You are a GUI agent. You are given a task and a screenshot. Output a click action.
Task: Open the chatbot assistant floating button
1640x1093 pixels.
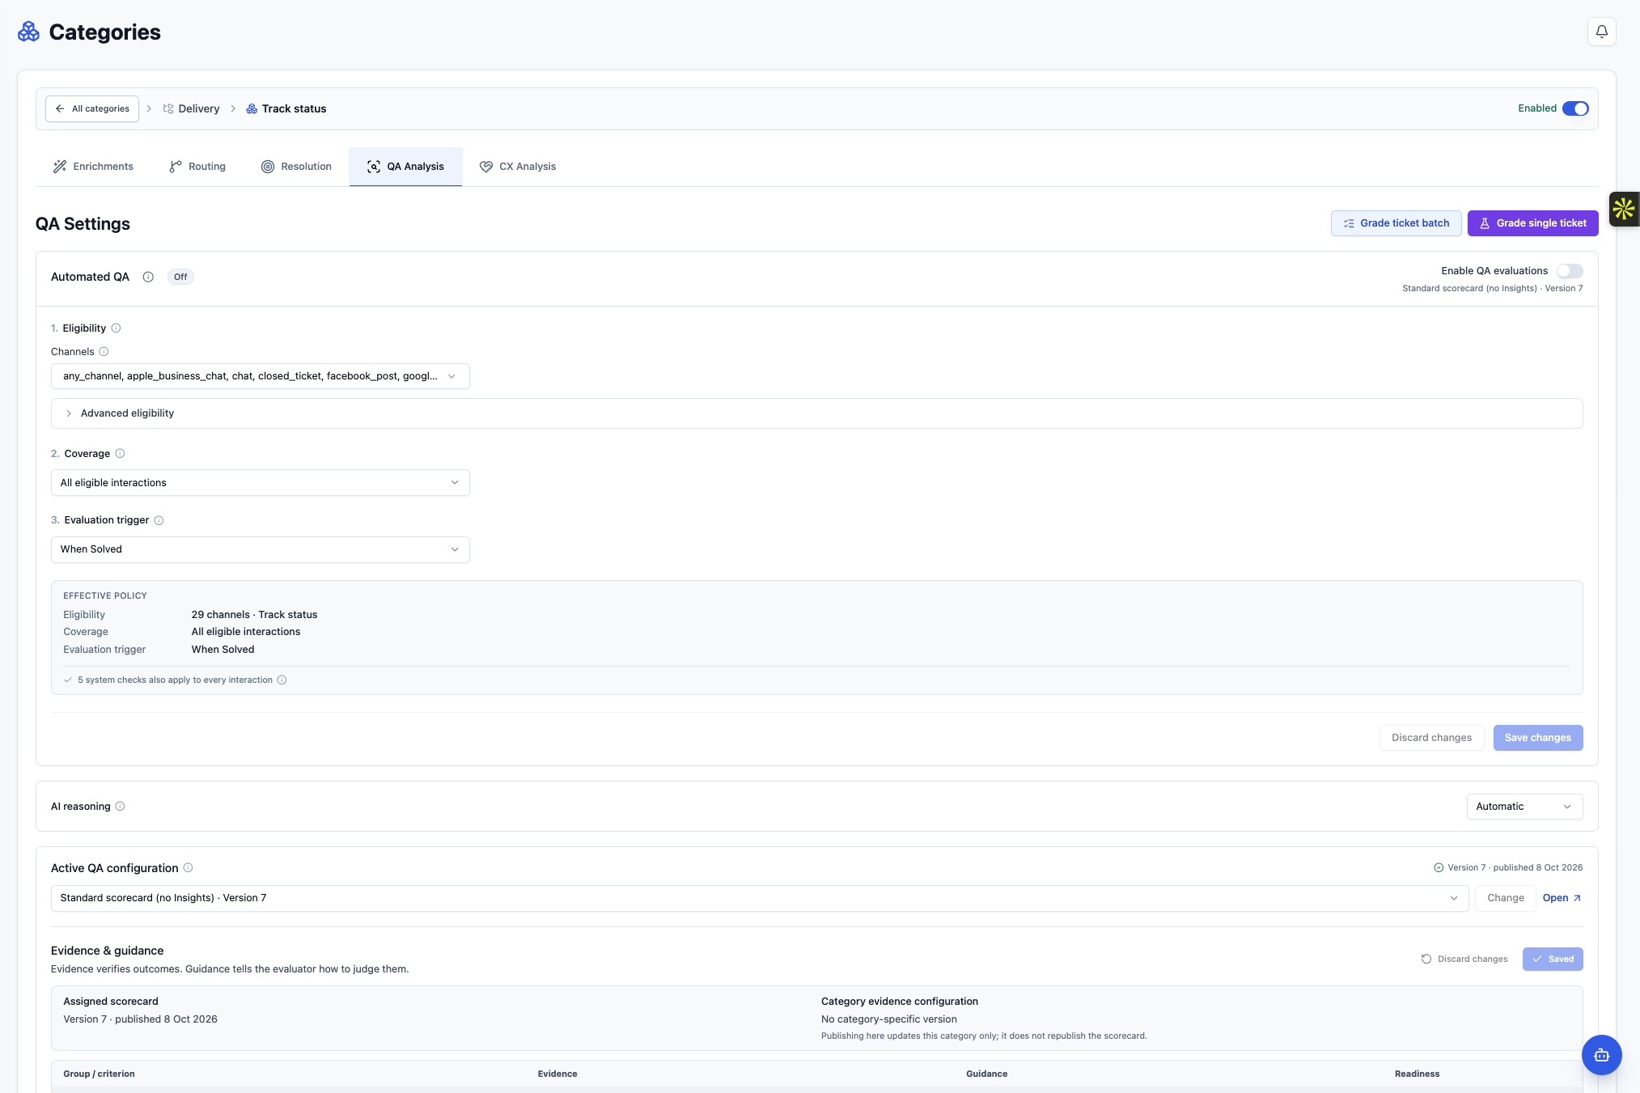point(1601,1055)
